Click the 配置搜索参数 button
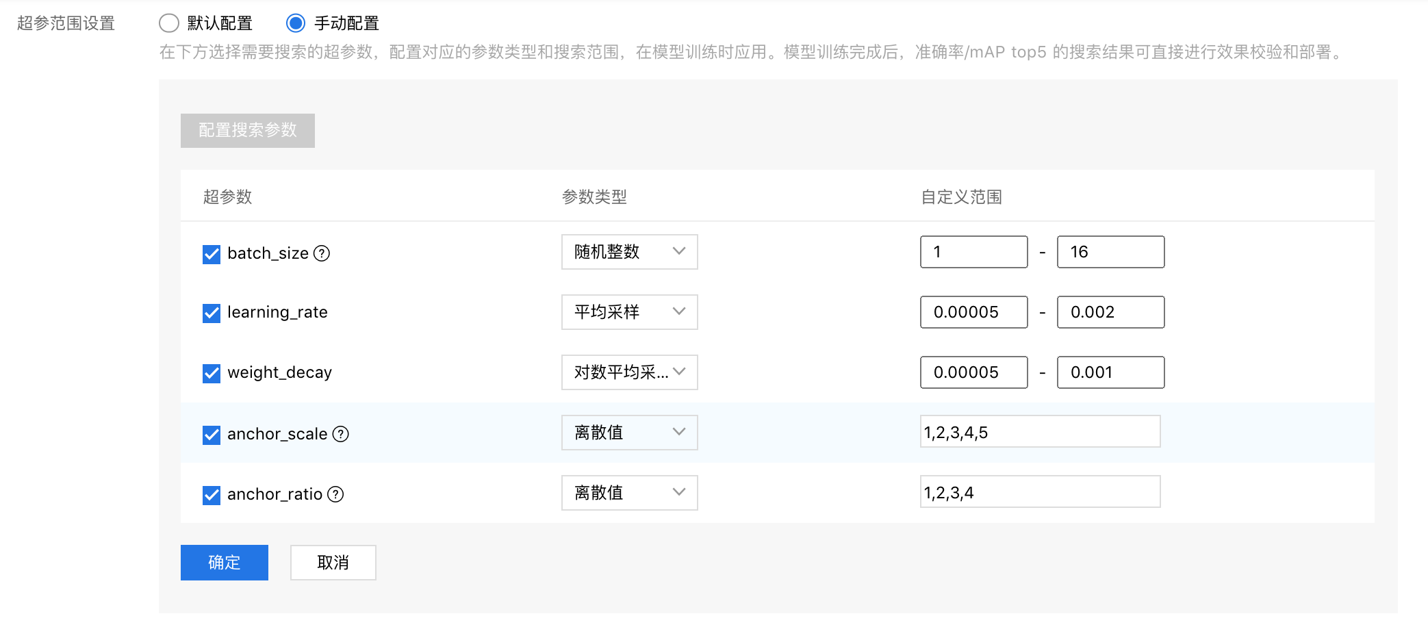1428x627 pixels. [248, 131]
